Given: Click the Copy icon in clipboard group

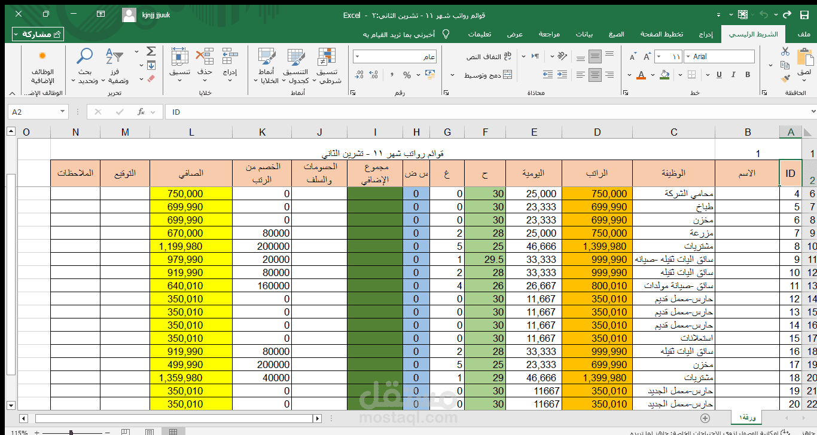Looking at the screenshot, I should tap(785, 65).
